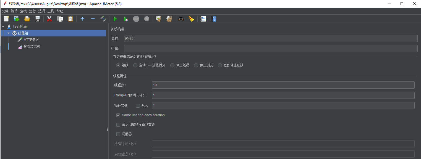421x159 pixels.
Task: Click the Stop test icon
Action: pos(136,19)
